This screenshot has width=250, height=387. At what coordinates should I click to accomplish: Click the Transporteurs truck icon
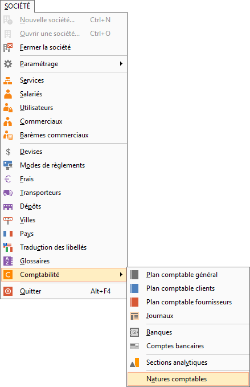point(8,193)
